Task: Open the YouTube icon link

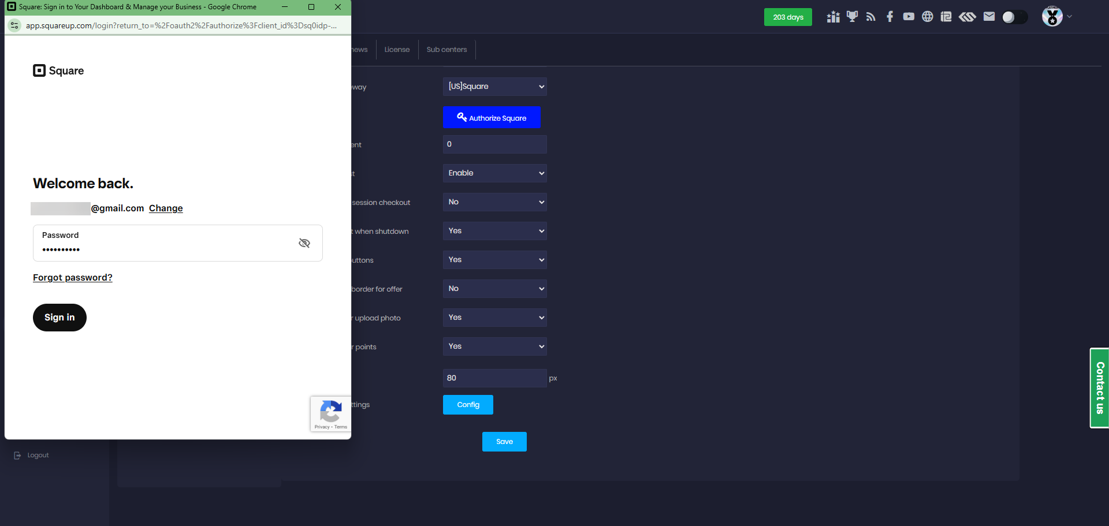Action: (909, 17)
